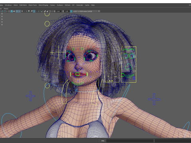Open the Curves menu
The image size is (191, 143).
coord(53,5)
